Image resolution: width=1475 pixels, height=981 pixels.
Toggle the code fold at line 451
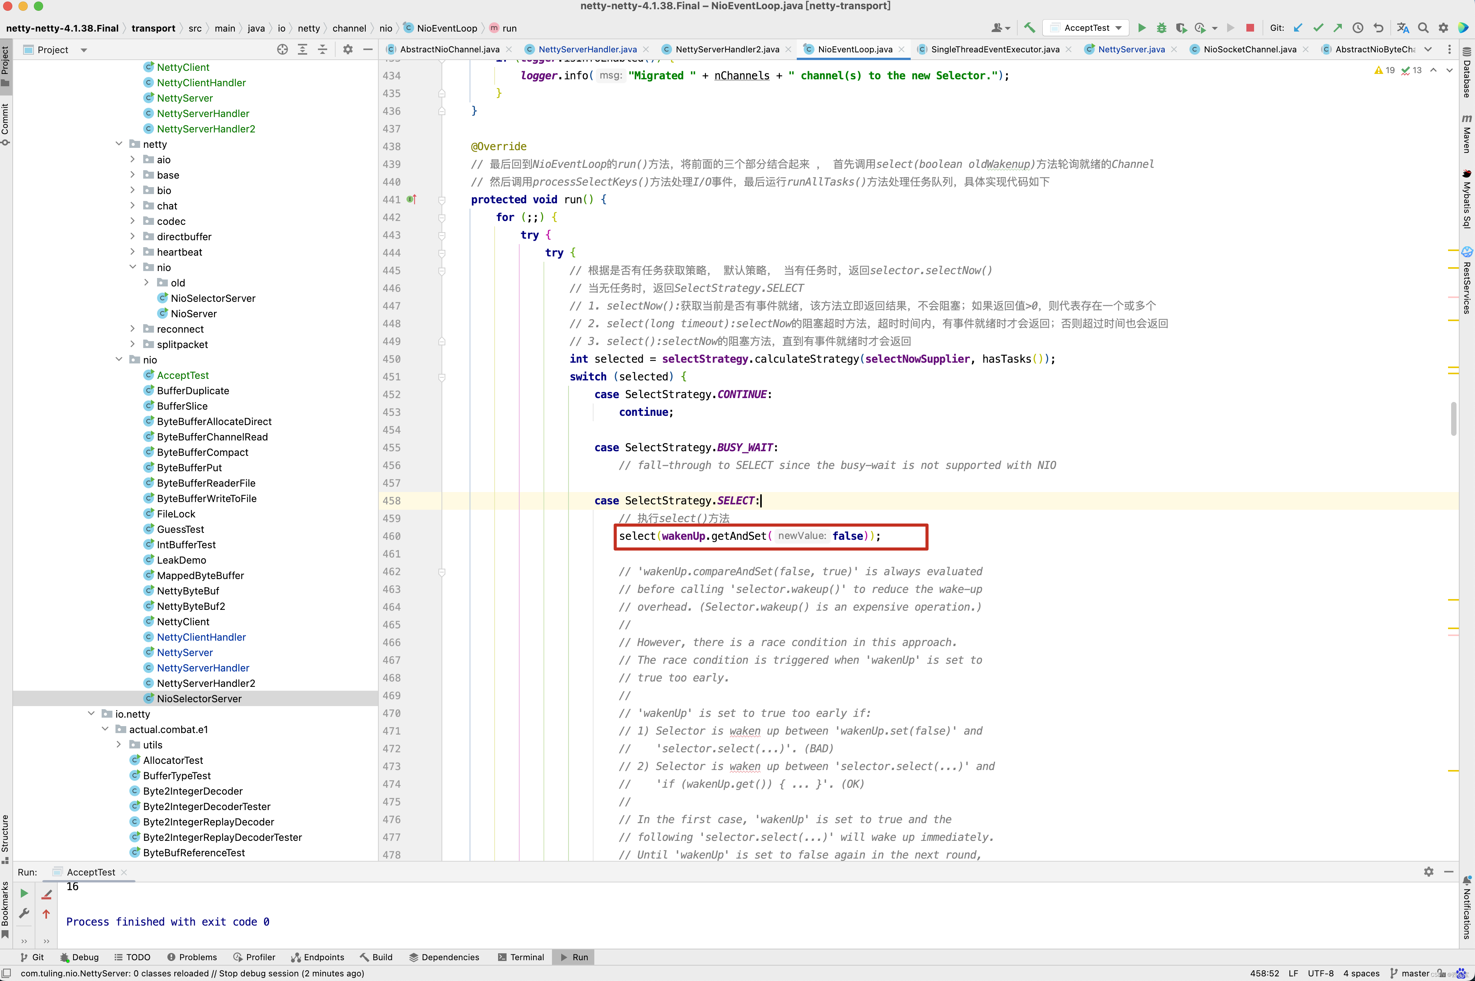click(441, 377)
